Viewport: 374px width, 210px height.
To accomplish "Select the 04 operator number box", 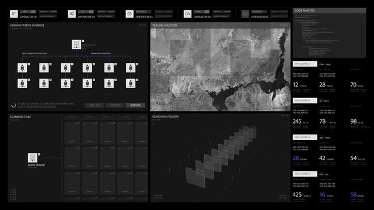I will pos(187,14).
